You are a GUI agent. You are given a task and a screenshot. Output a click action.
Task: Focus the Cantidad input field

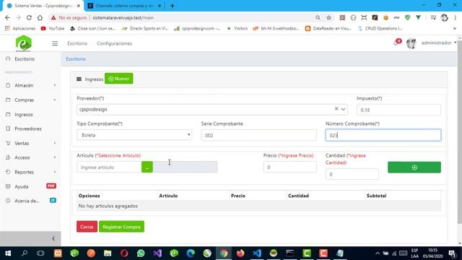(352, 174)
